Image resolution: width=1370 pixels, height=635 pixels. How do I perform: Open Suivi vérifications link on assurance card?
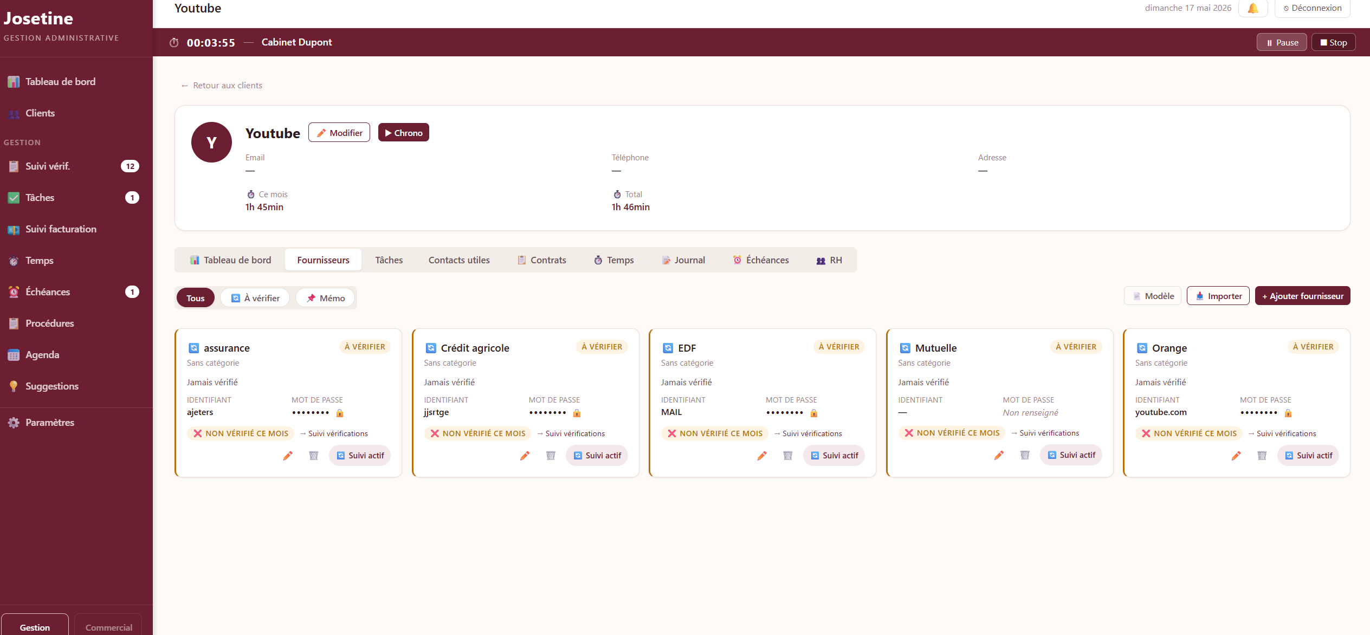pyautogui.click(x=334, y=433)
